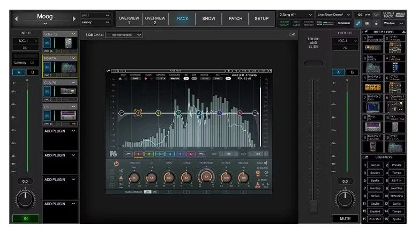Select F6 band 3 button
This screenshot has width=418, height=232.
tap(159, 154)
